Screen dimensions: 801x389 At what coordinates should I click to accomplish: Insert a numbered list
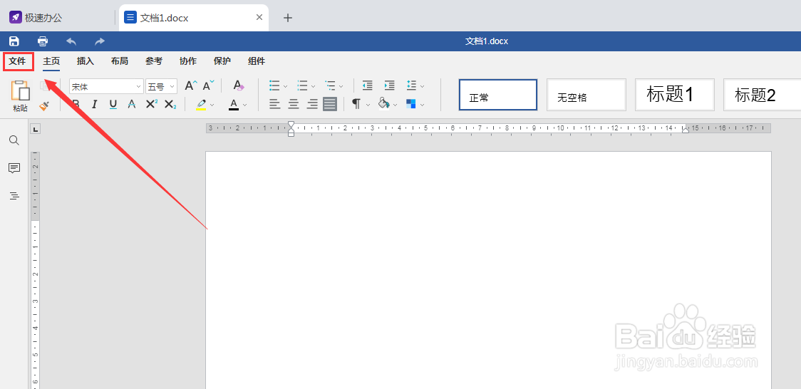click(302, 85)
